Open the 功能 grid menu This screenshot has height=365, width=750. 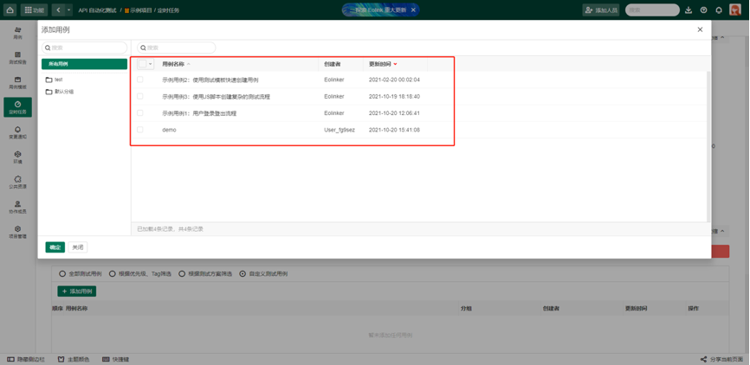(x=34, y=10)
